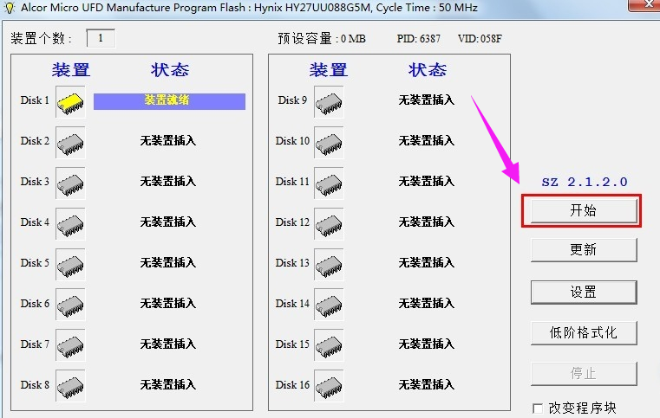Click the Disk 1 装置就绪 status bar
The width and height of the screenshot is (660, 418).
[169, 101]
